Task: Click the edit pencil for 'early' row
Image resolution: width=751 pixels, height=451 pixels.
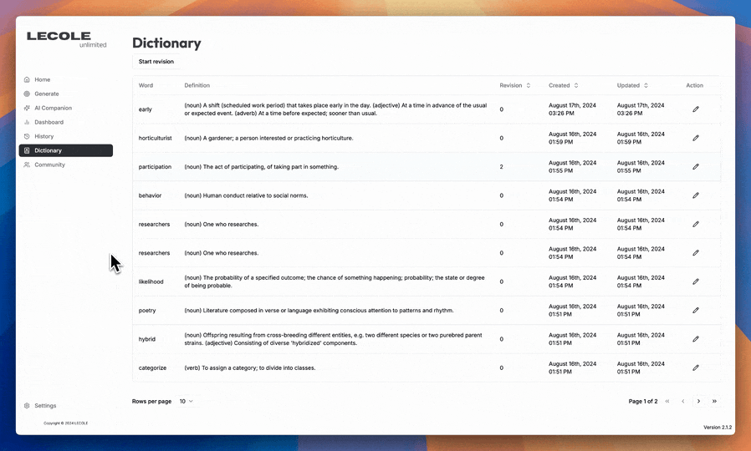Action: coord(695,109)
